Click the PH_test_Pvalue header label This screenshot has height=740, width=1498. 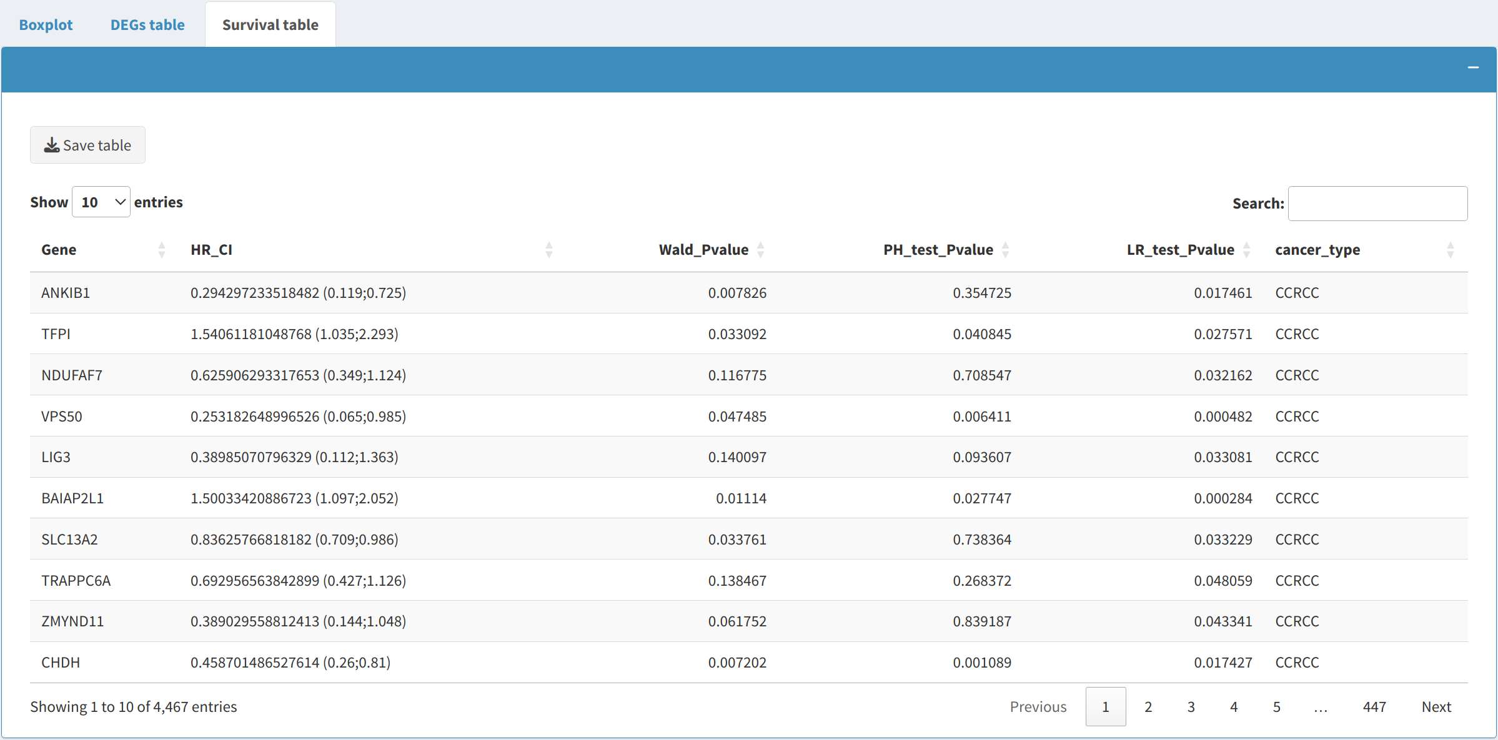tap(938, 250)
